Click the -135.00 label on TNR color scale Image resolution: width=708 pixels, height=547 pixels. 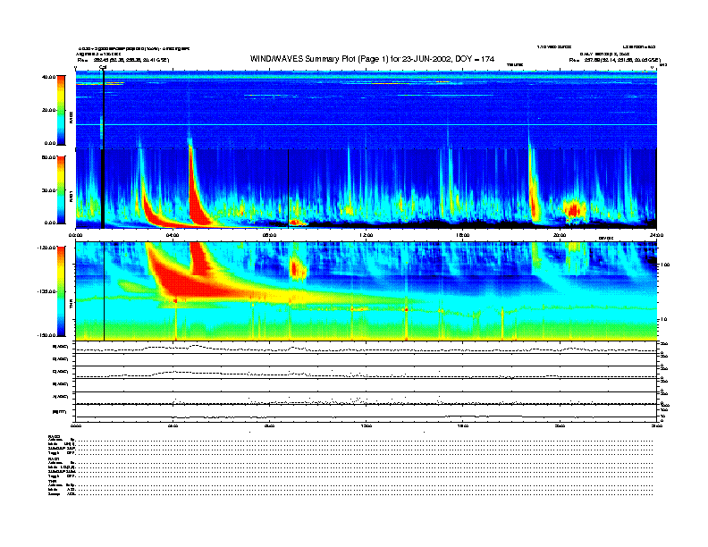[46, 291]
